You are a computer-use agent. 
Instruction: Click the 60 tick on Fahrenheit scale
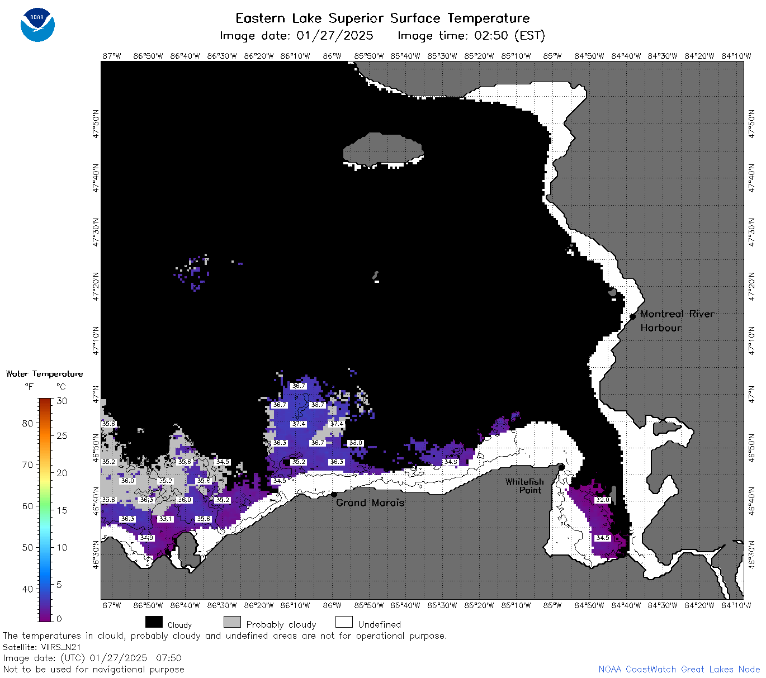(27, 506)
